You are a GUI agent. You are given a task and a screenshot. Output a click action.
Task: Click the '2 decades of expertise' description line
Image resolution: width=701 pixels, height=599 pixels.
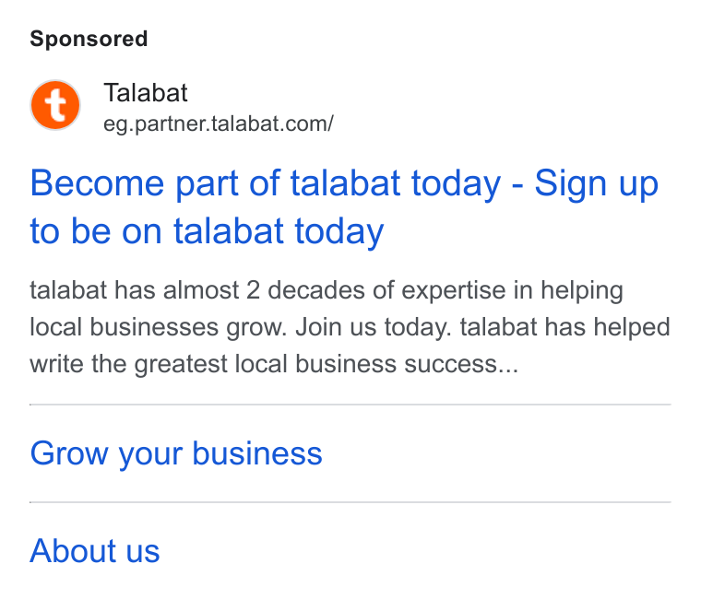(x=327, y=290)
